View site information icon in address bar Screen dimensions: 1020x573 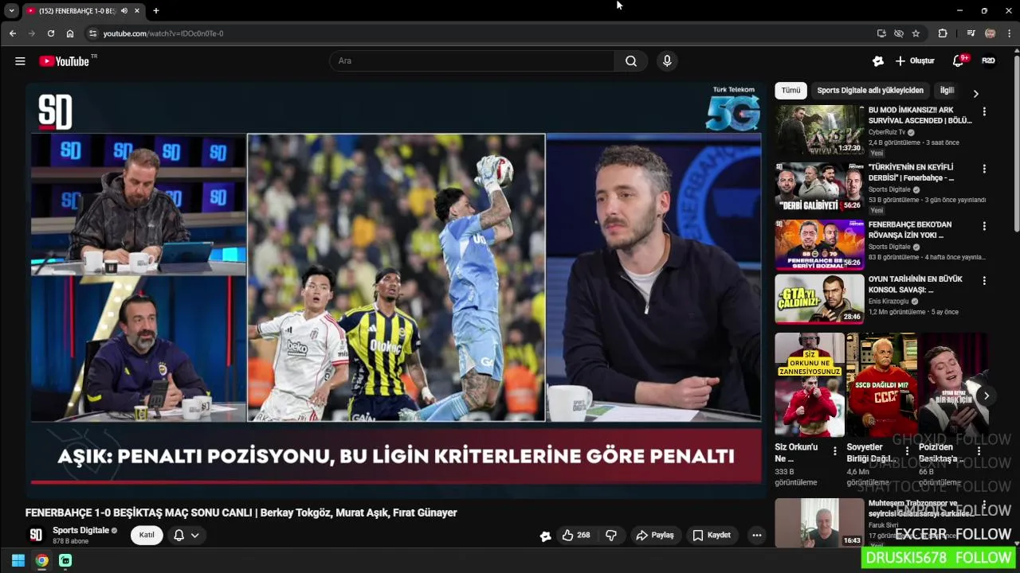click(92, 33)
